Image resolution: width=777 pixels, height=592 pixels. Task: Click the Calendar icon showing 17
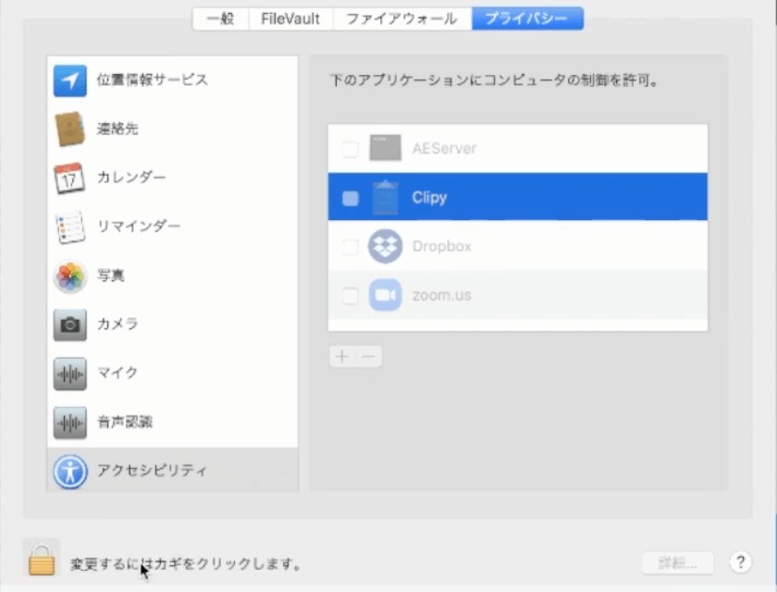69,178
